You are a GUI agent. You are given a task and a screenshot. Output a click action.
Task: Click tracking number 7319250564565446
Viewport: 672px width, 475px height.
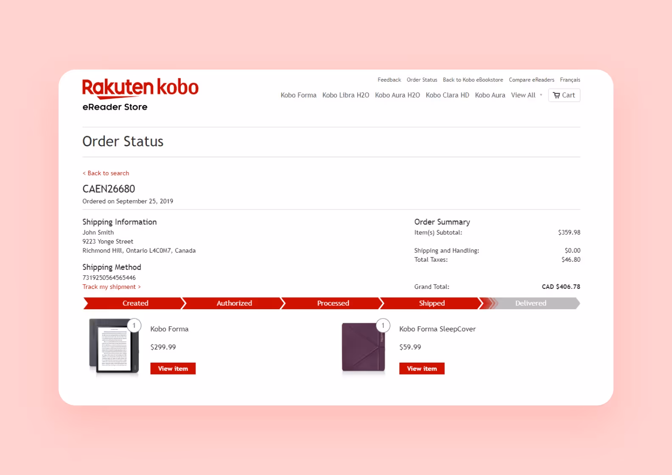pos(109,278)
